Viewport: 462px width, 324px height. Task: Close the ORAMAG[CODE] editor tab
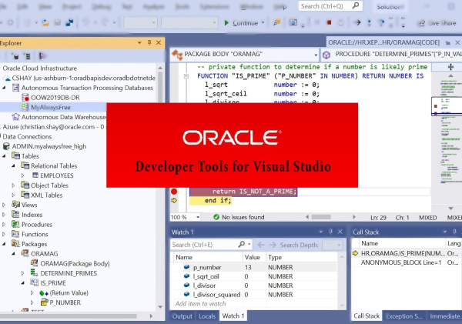tap(457, 42)
